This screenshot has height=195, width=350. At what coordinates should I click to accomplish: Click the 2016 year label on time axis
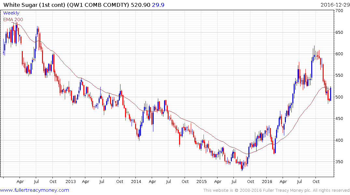(x=267, y=182)
